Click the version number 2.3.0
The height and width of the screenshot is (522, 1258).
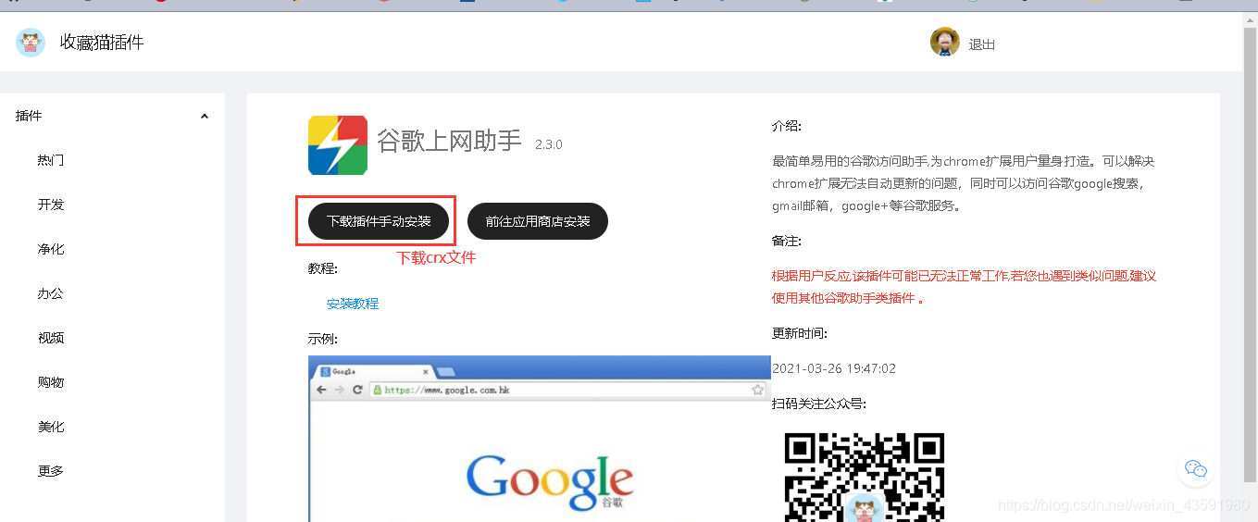point(549,144)
